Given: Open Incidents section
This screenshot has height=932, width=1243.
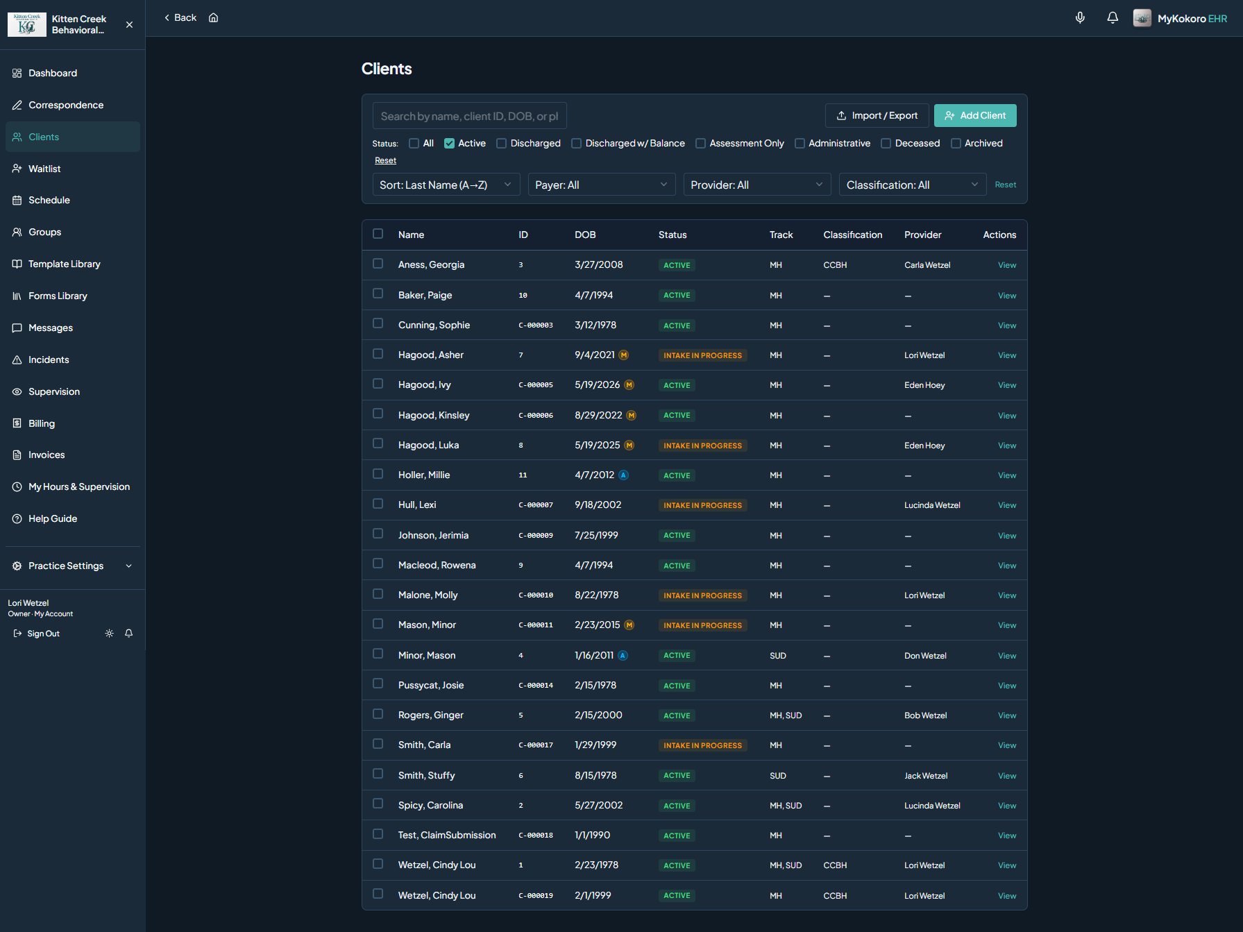Looking at the screenshot, I should [73, 359].
